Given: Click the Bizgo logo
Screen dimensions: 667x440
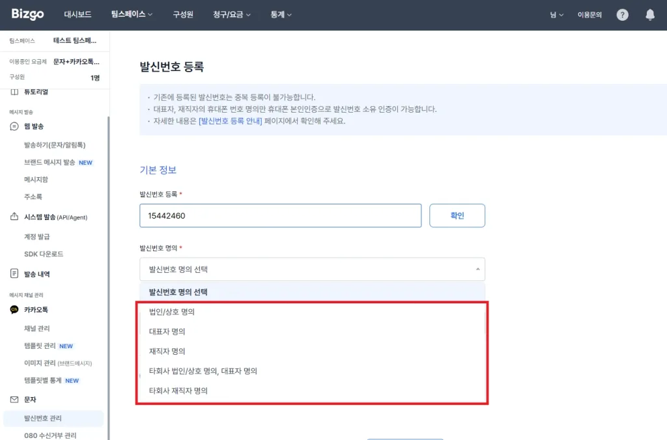Looking at the screenshot, I should tap(27, 14).
